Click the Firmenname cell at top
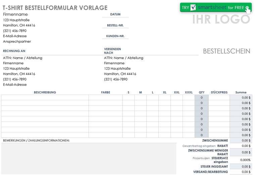The width and height of the screenshot is (255, 175). click(x=15, y=14)
